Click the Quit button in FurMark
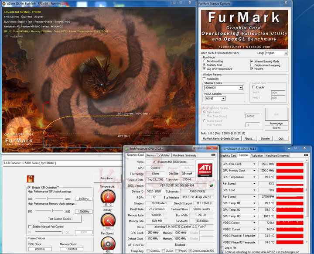 point(281,138)
